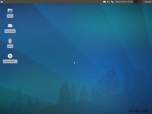
Task: Select the "Trash" icon label
Action: pyautogui.click(x=10, y=46)
